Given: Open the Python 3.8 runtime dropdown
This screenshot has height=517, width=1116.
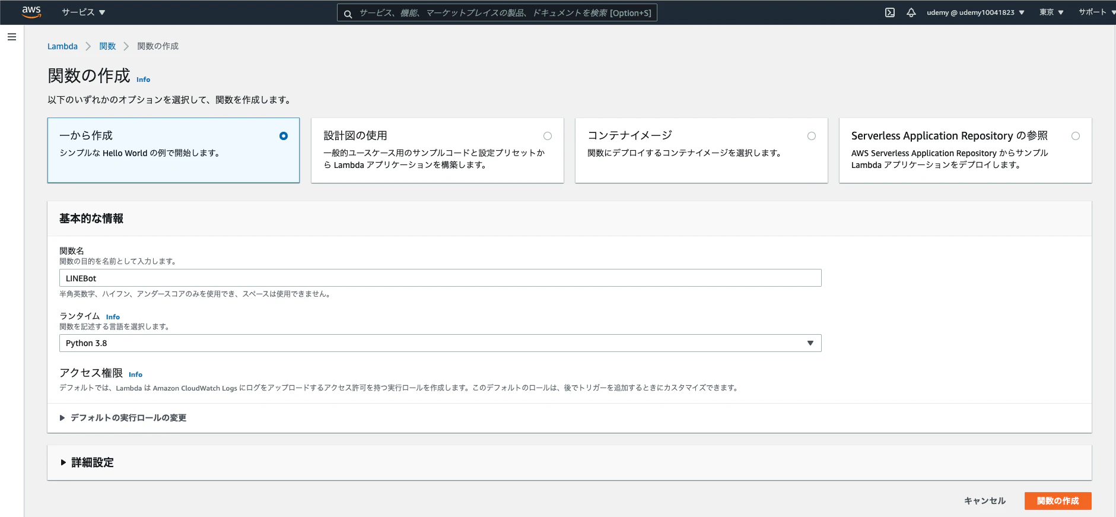Looking at the screenshot, I should (440, 343).
